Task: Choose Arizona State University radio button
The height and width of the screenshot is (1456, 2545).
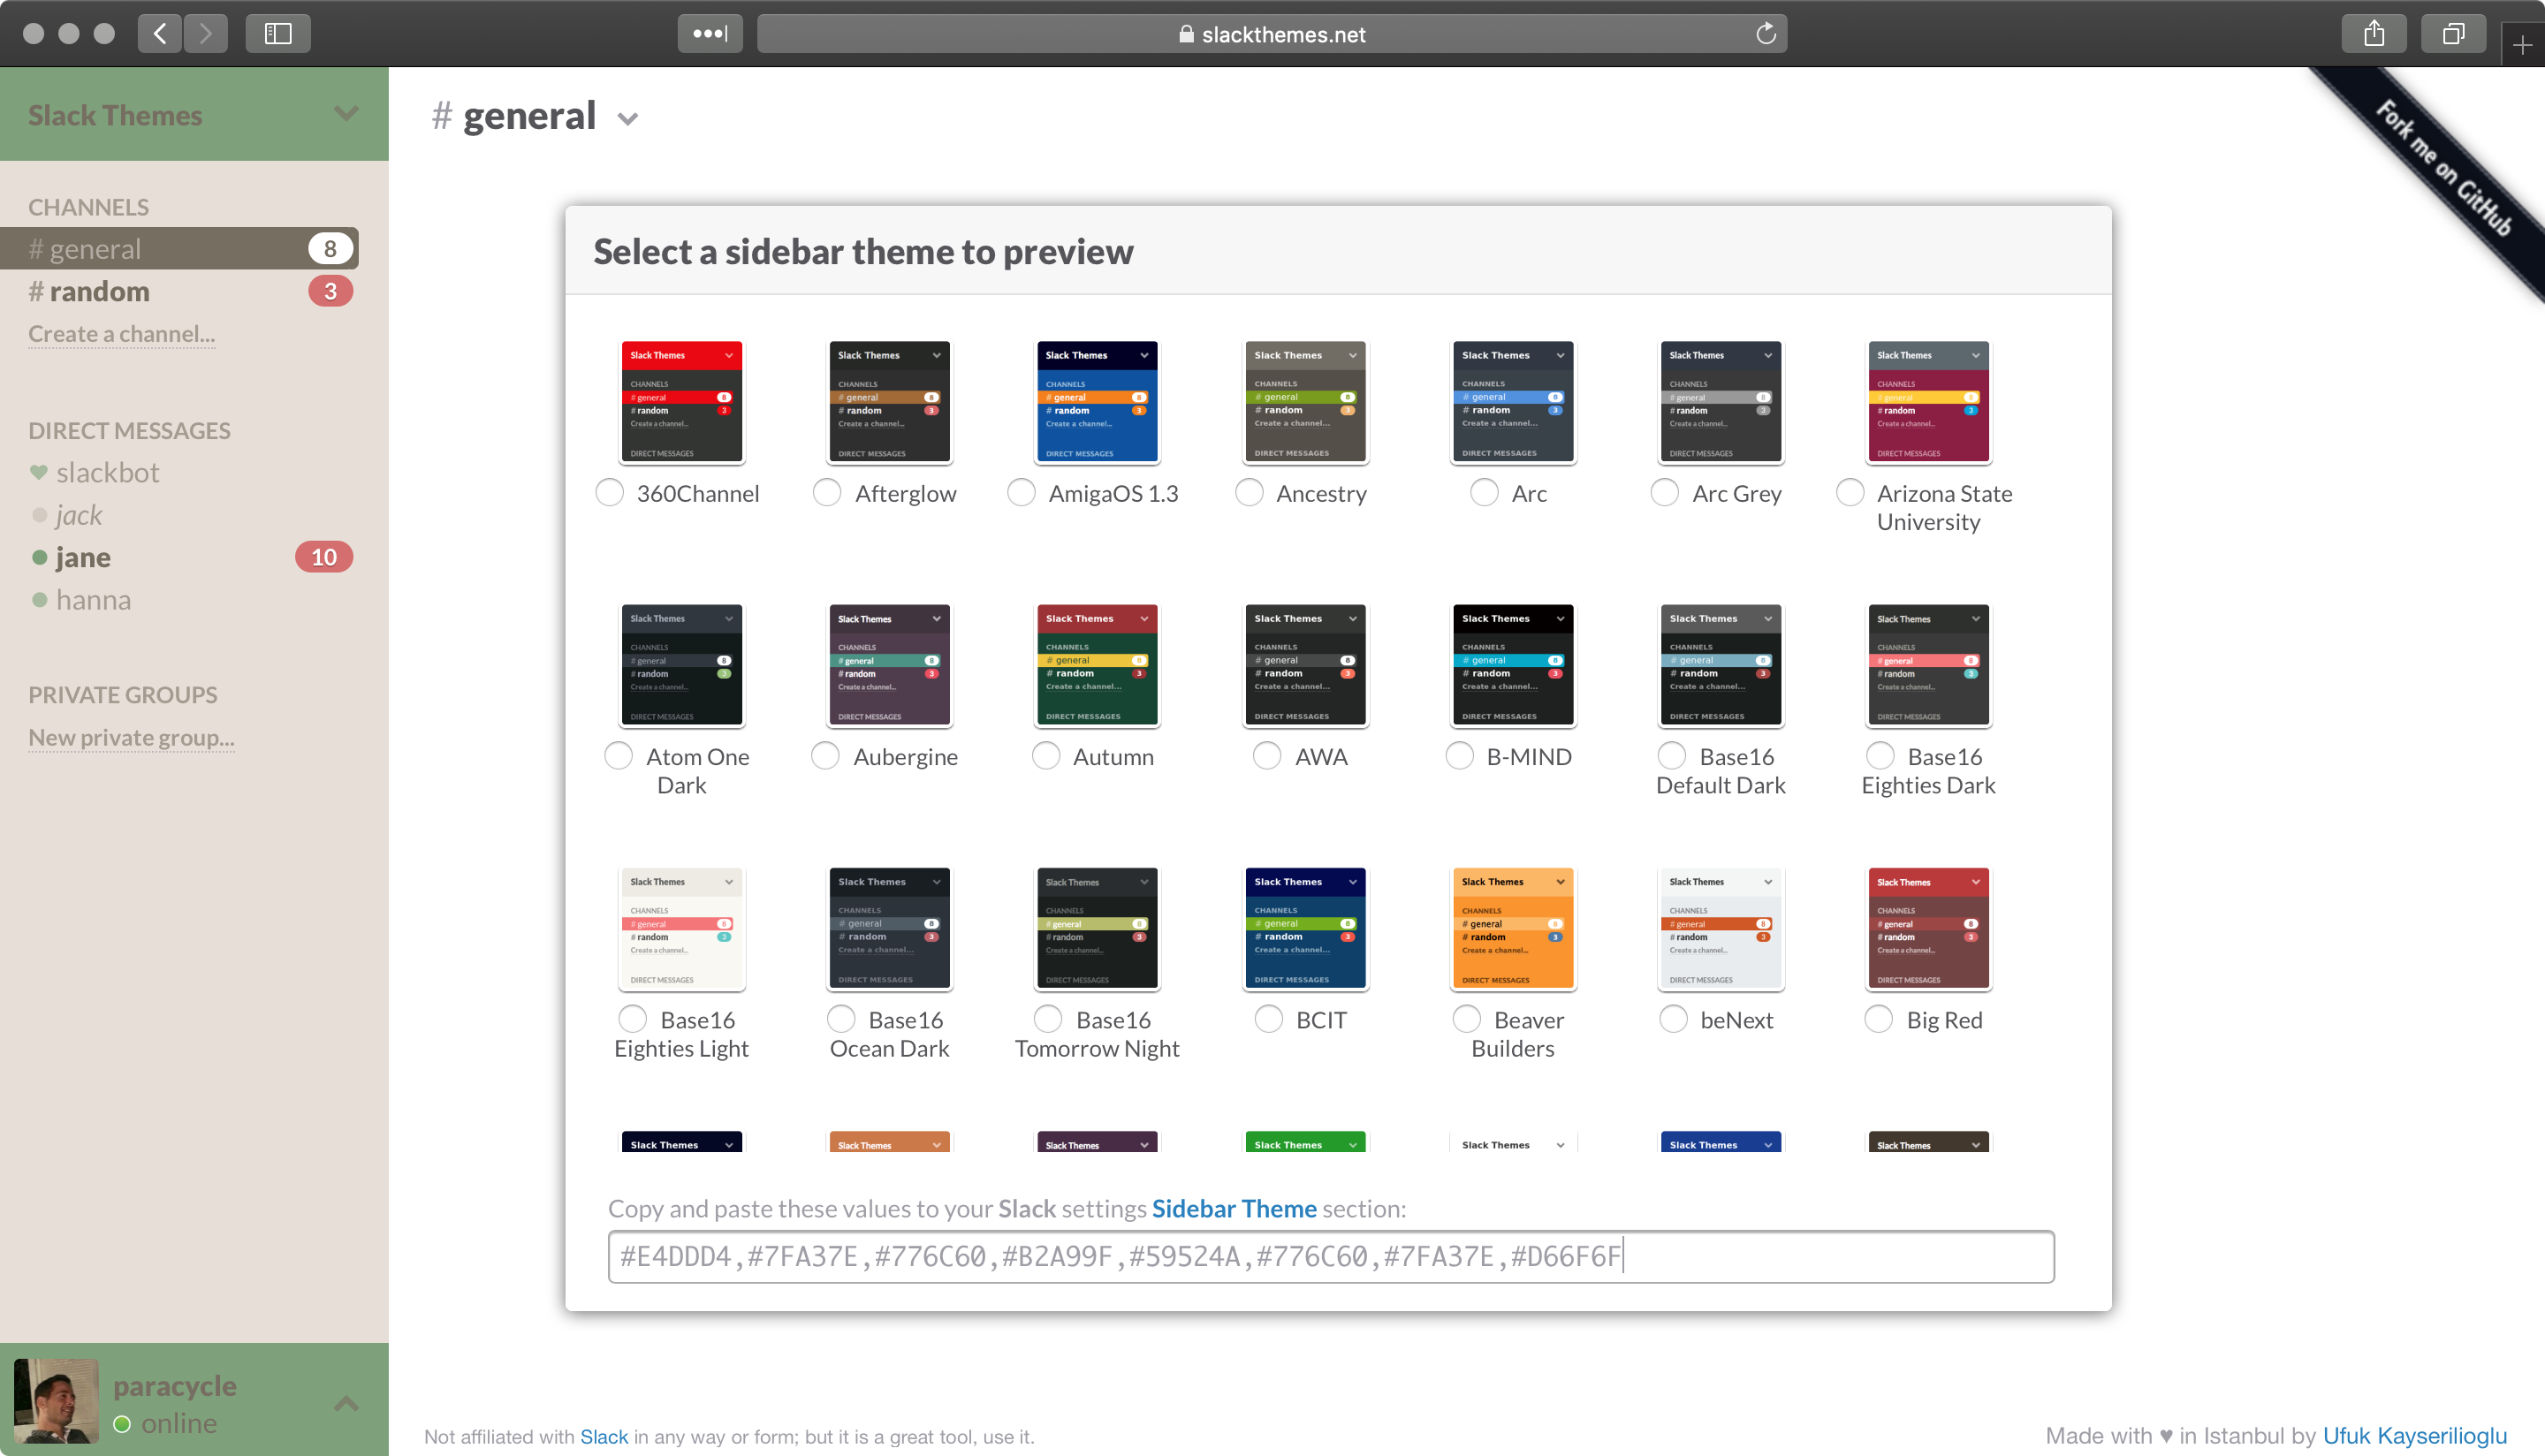Action: click(x=1850, y=492)
